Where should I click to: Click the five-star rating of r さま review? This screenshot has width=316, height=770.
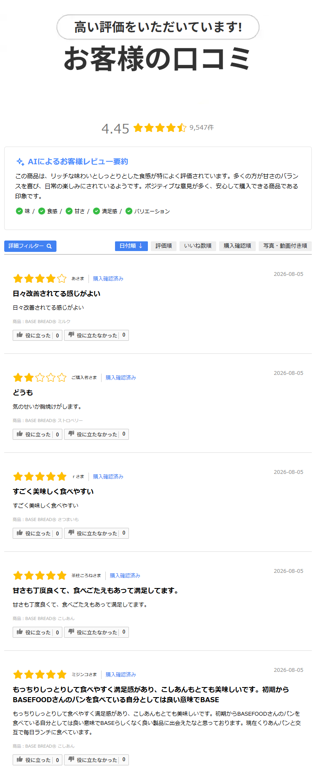click(x=40, y=476)
